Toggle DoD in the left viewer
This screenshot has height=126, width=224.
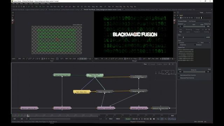[x=74, y=59]
